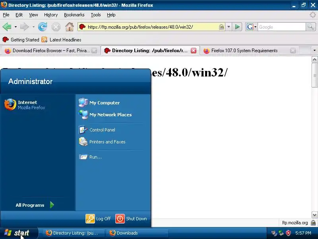Image resolution: width=318 pixels, height=239 pixels.
Task: Open the search engine selector dropdown
Action: coord(252,27)
